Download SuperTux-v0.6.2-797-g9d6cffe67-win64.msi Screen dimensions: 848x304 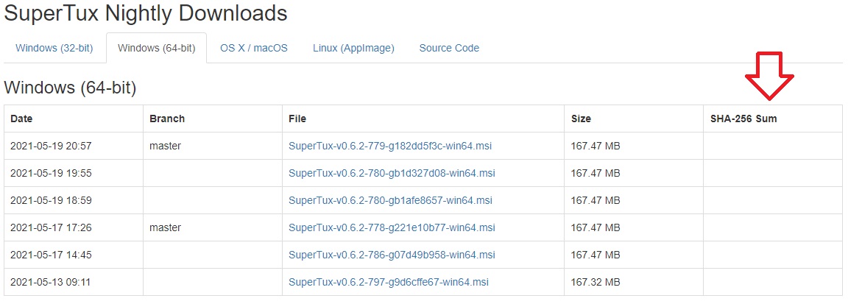pos(389,282)
